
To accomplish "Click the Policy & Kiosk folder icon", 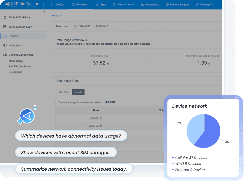I will tap(115, 5).
